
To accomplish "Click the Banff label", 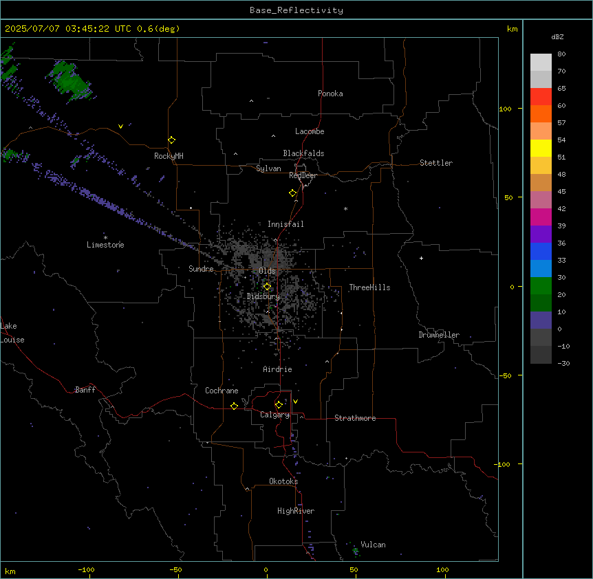I will pyautogui.click(x=85, y=390).
